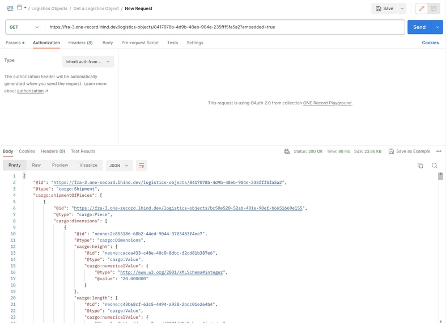Screen dimensions: 446x325
Task: Save response as Example
Action: 409,151
